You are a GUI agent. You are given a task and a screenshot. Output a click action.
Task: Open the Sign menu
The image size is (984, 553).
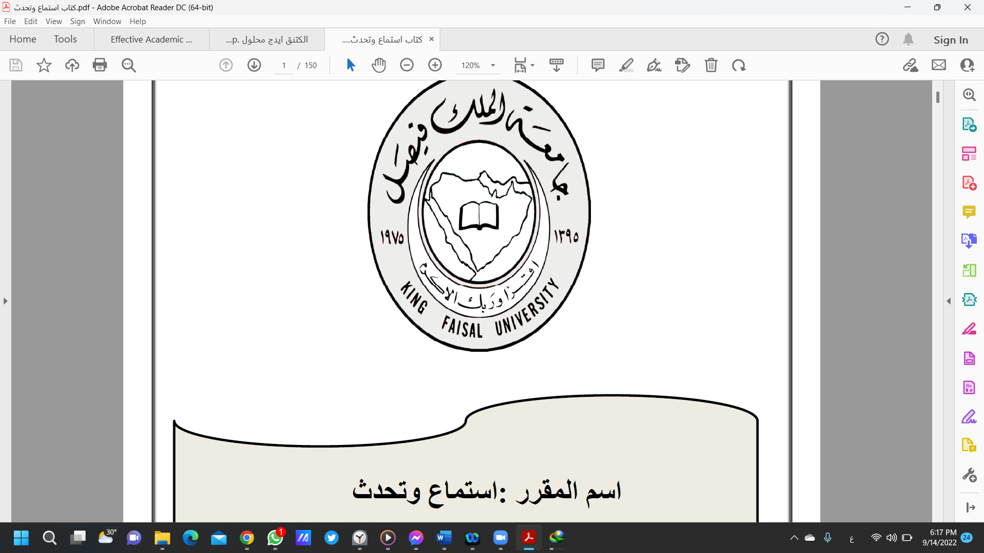click(77, 21)
